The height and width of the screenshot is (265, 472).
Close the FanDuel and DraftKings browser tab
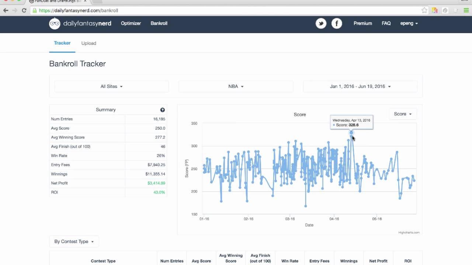click(85, 1)
